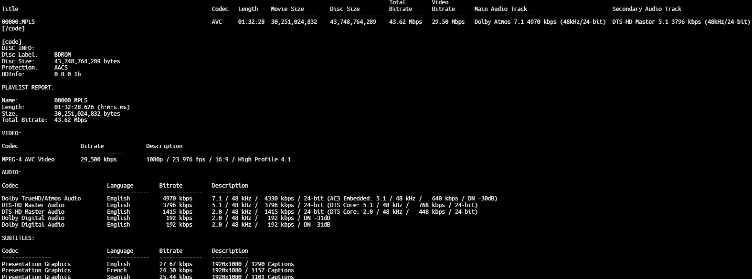The image size is (752, 279).
Task: Click the Title column header
Action: 10,9
